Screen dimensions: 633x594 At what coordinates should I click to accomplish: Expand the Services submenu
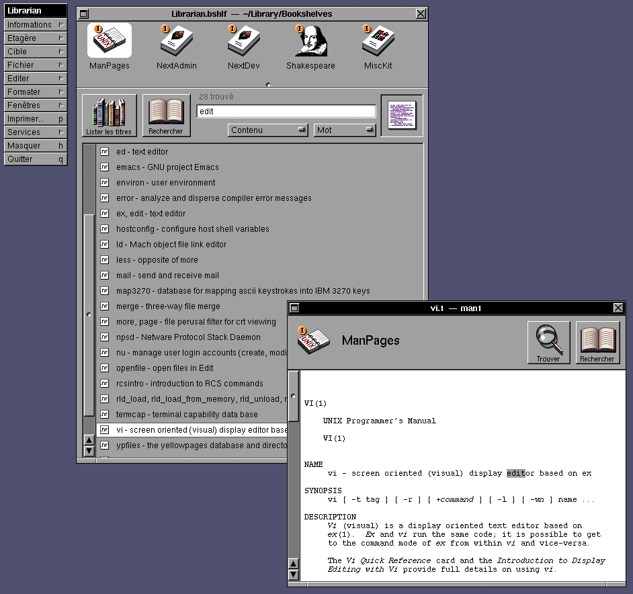[x=36, y=132]
